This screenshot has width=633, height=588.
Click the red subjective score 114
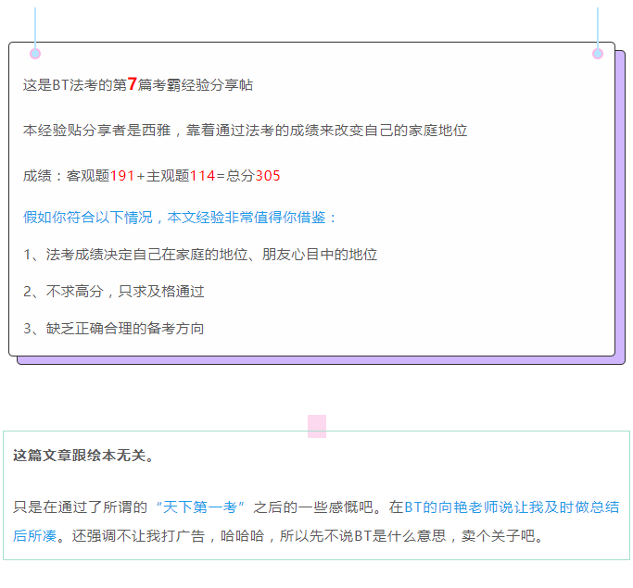(x=202, y=176)
